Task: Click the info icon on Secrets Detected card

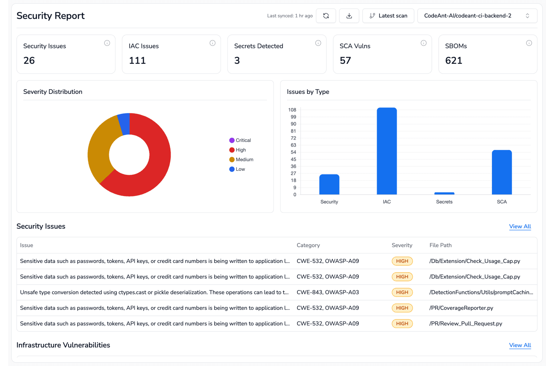Action: tap(318, 43)
